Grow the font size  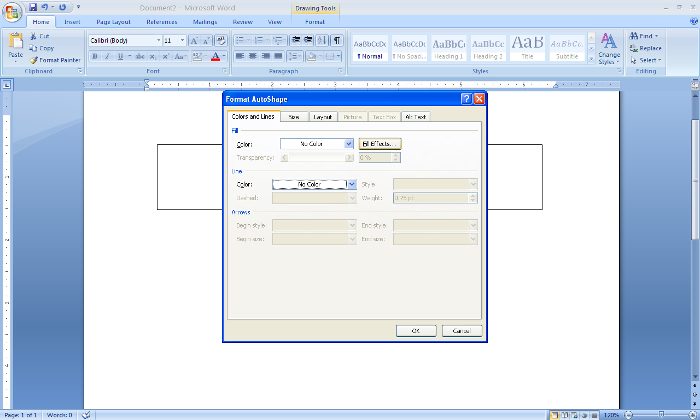pyautogui.click(x=194, y=40)
